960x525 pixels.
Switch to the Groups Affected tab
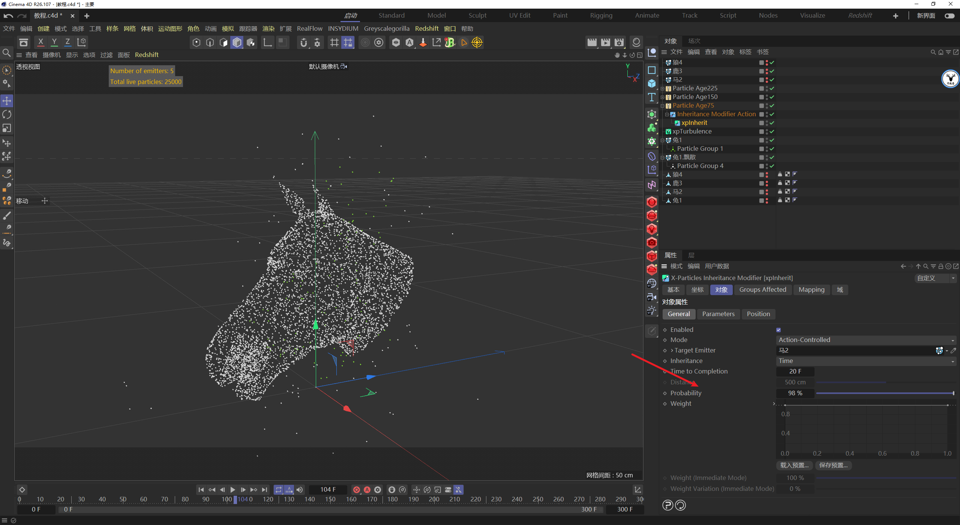coord(762,290)
